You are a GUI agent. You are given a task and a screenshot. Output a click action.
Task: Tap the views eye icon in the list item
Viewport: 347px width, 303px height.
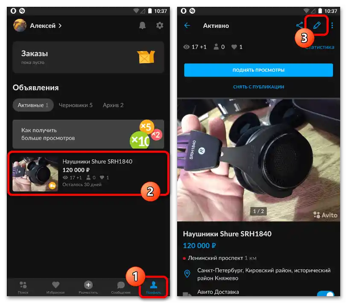(x=65, y=178)
